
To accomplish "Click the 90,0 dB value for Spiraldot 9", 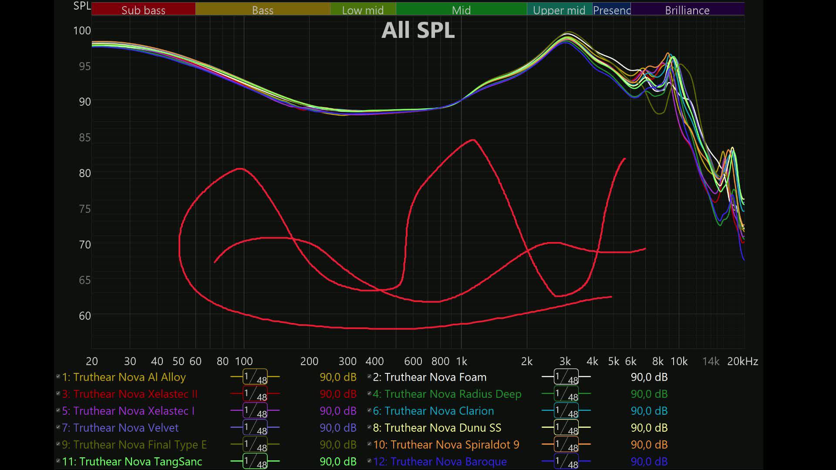I will [x=649, y=445].
